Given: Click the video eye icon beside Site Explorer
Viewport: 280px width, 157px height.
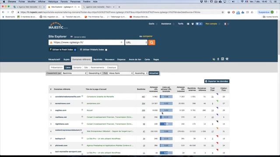Looking at the screenshot, I should coord(71,37).
